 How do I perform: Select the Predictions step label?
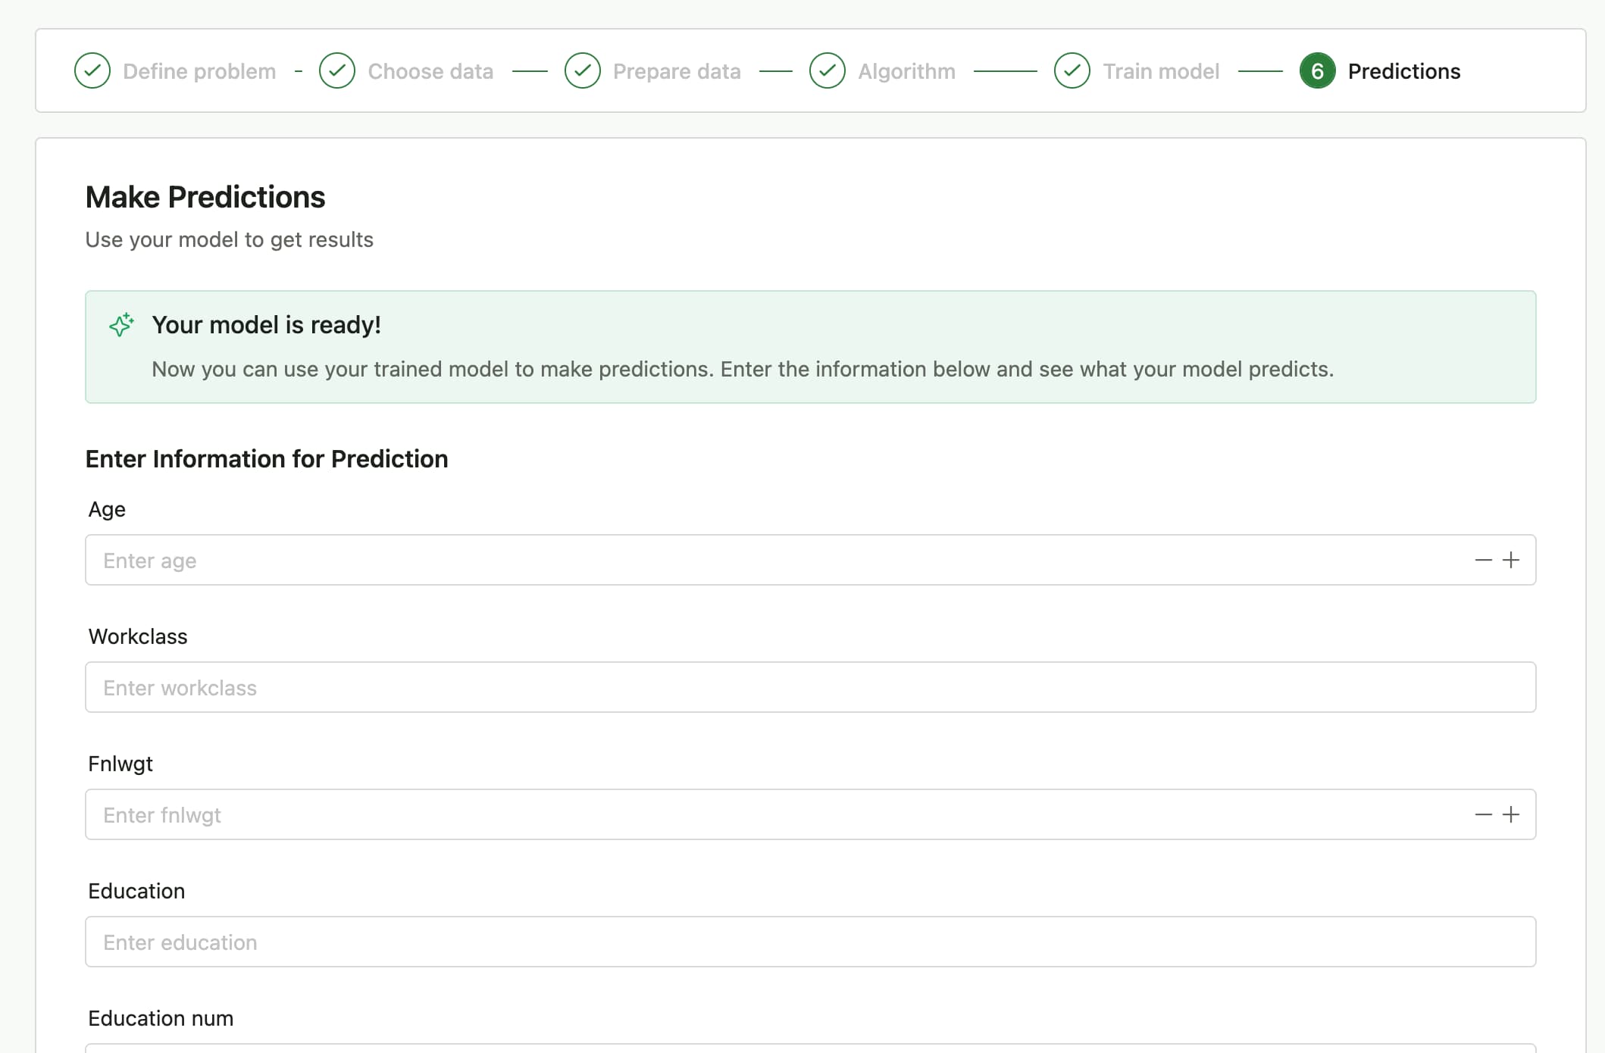[x=1404, y=71]
